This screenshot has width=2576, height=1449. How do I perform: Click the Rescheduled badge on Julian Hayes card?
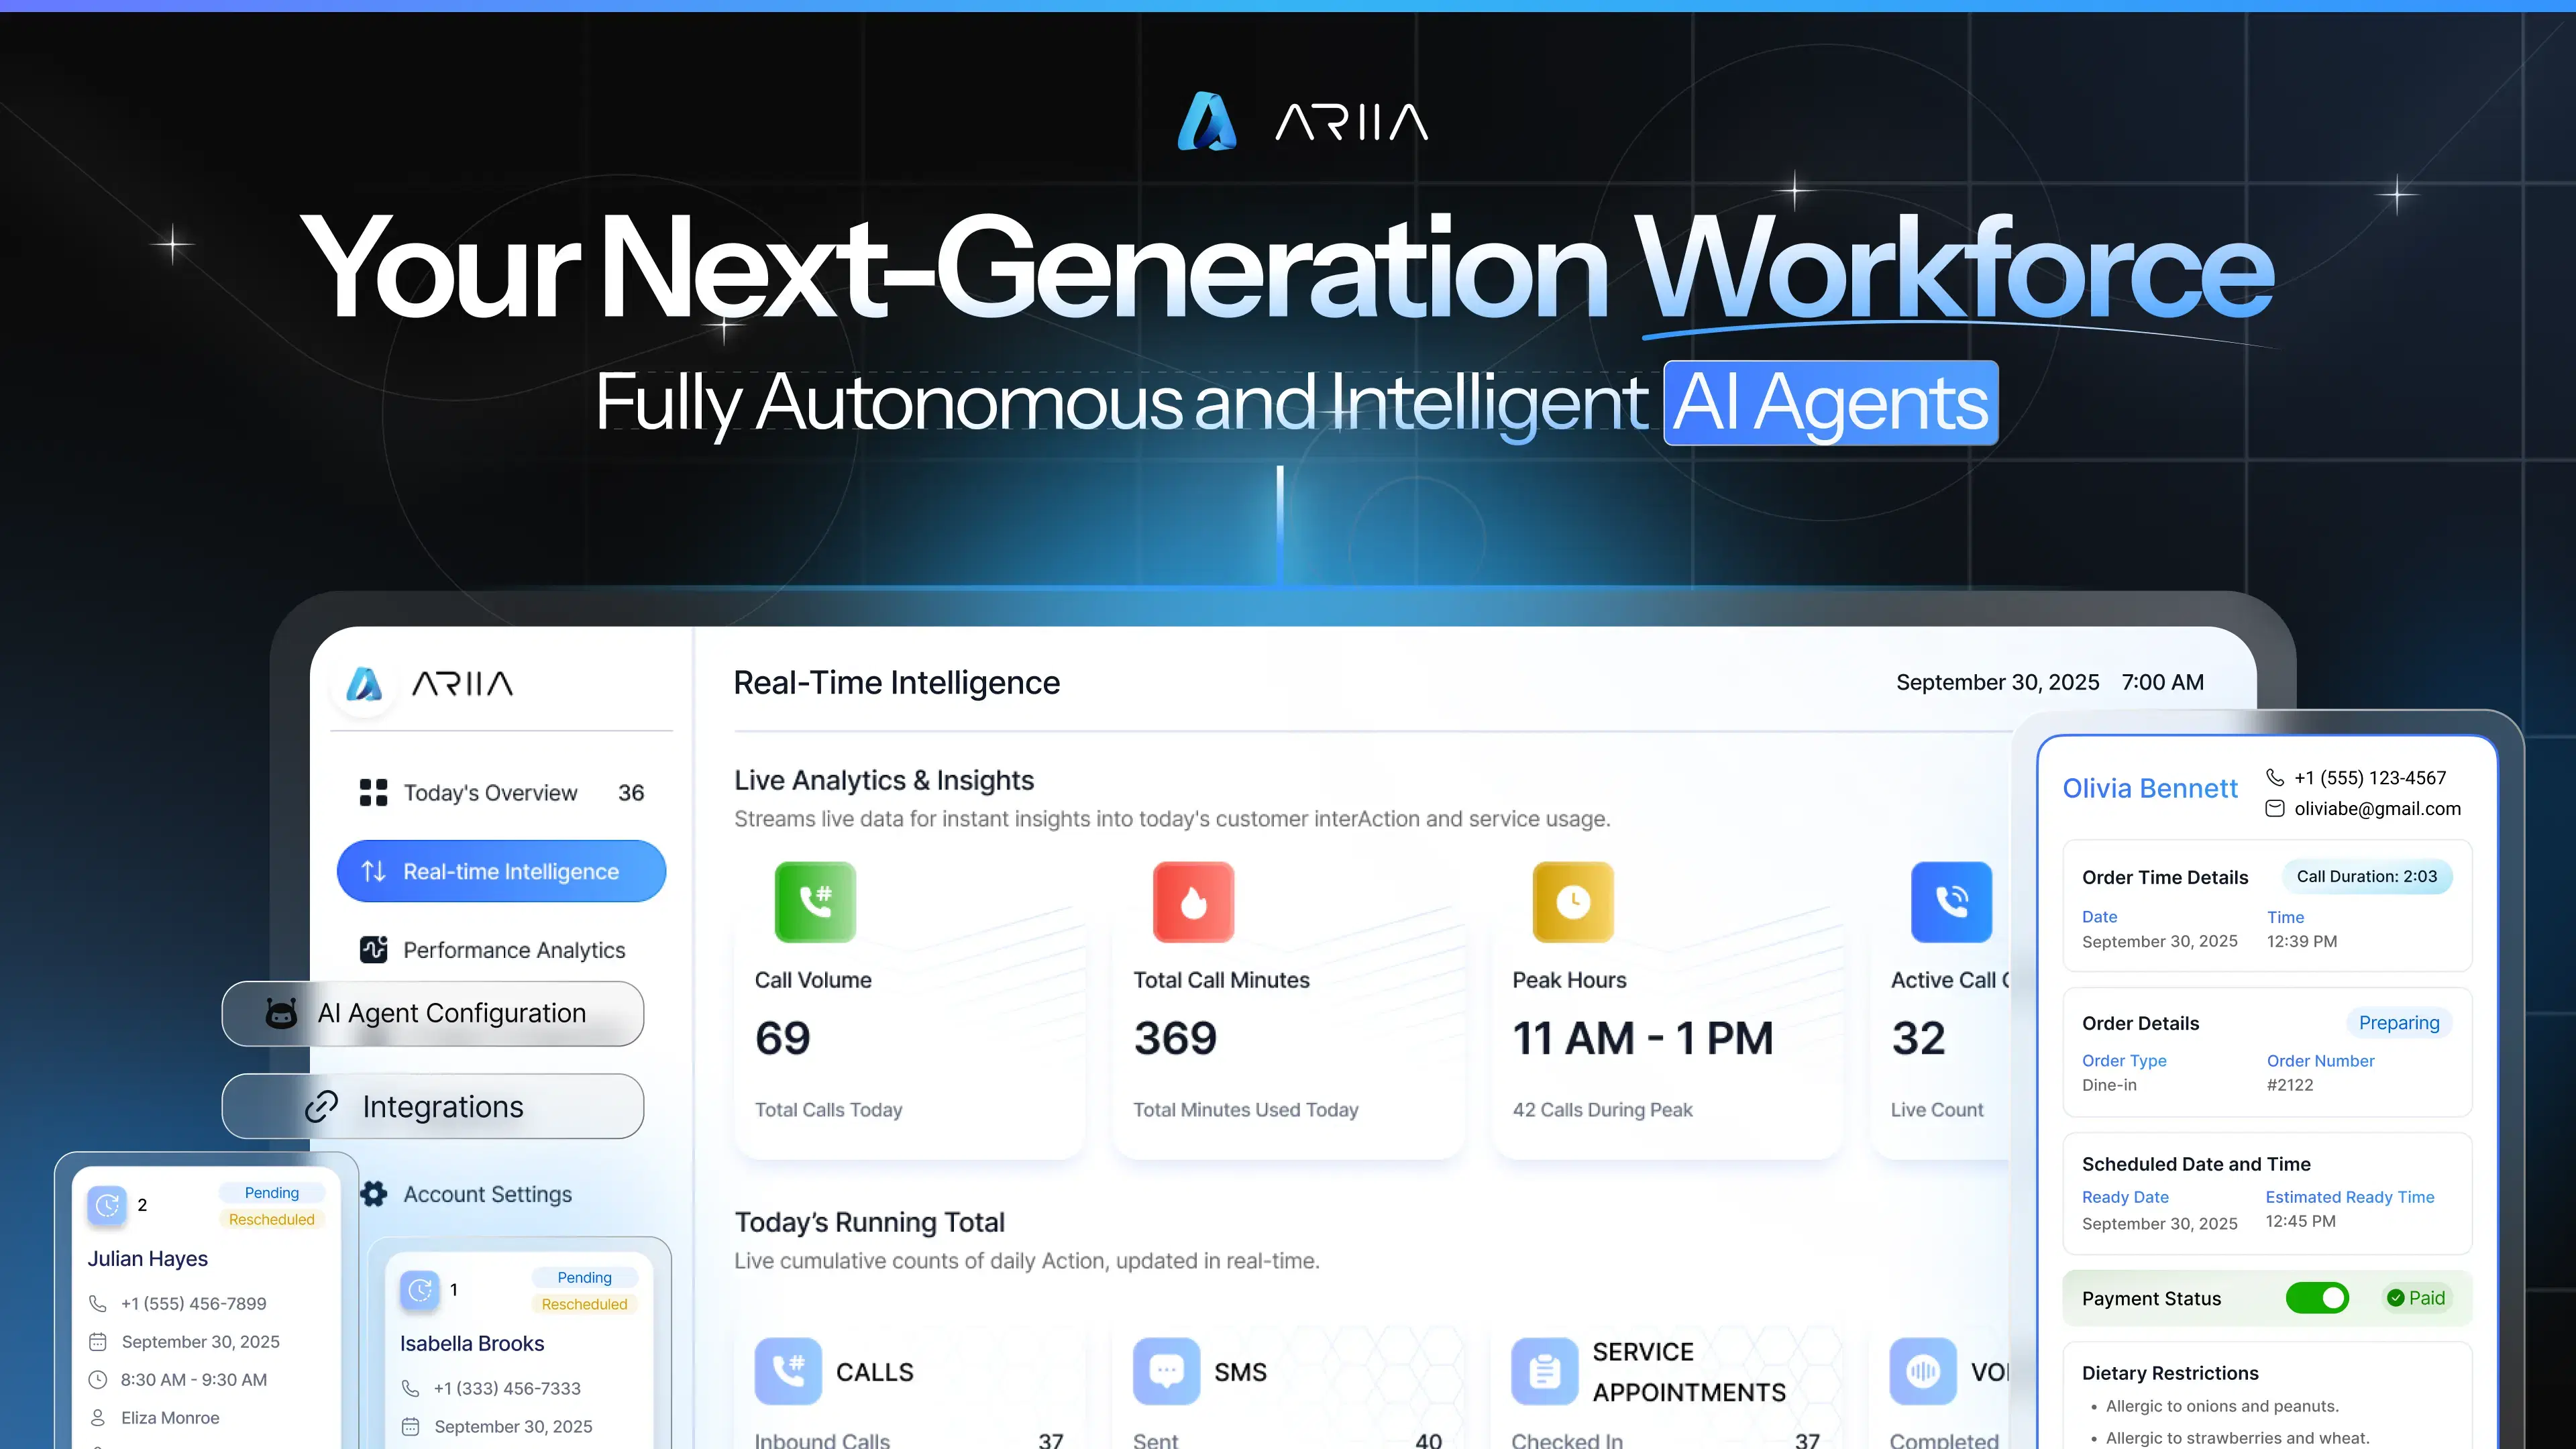pos(272,1220)
